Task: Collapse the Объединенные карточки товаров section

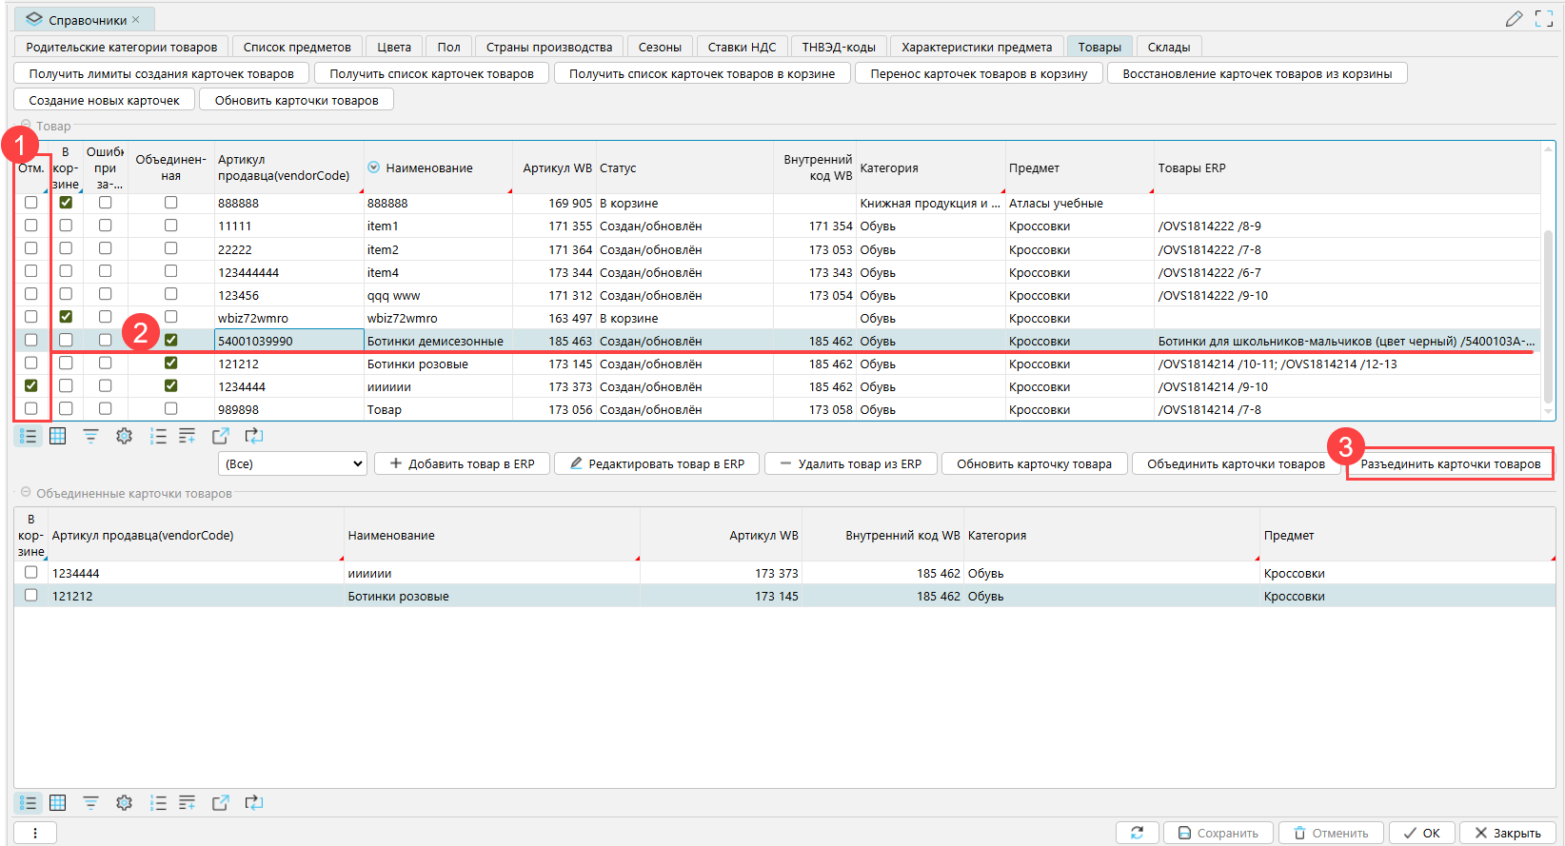Action: [x=27, y=493]
